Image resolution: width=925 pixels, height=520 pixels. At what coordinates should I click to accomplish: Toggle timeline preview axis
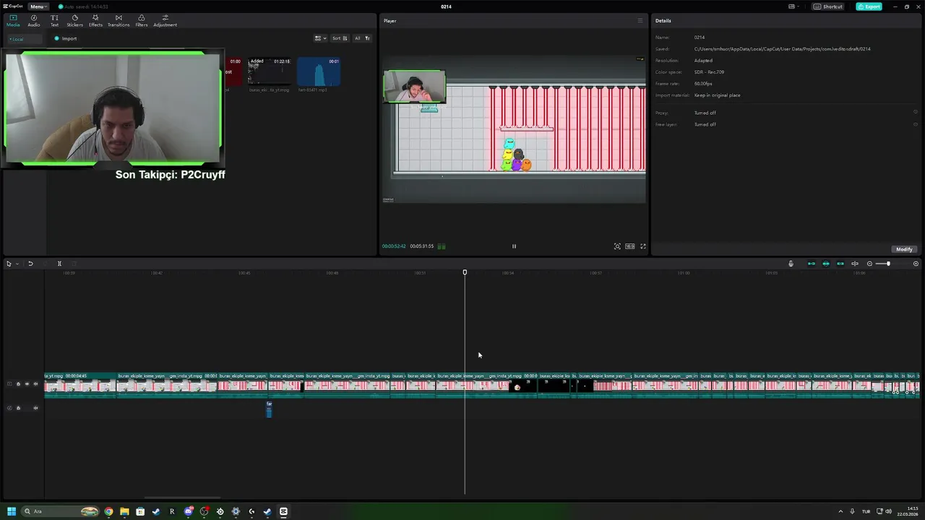pos(855,264)
